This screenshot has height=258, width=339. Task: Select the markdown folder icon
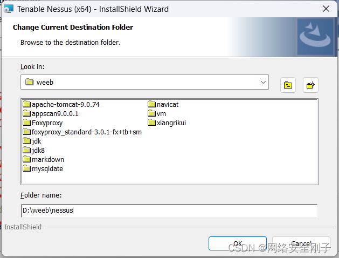(x=27, y=159)
